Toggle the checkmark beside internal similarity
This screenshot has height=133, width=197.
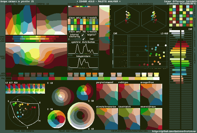[83, 35]
